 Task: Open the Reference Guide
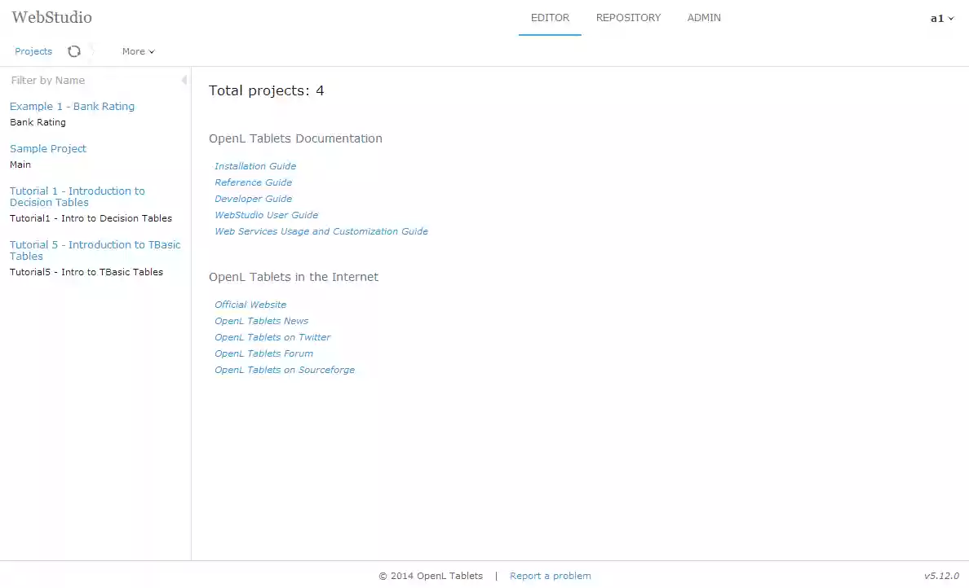click(x=253, y=182)
